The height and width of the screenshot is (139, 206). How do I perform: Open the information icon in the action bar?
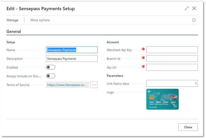pyautogui.click(x=194, y=20)
